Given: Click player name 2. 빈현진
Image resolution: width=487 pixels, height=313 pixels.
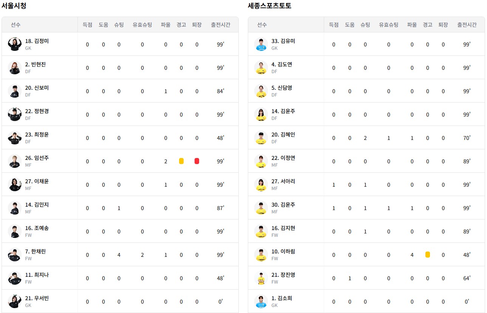Looking at the screenshot, I should [x=36, y=64].
